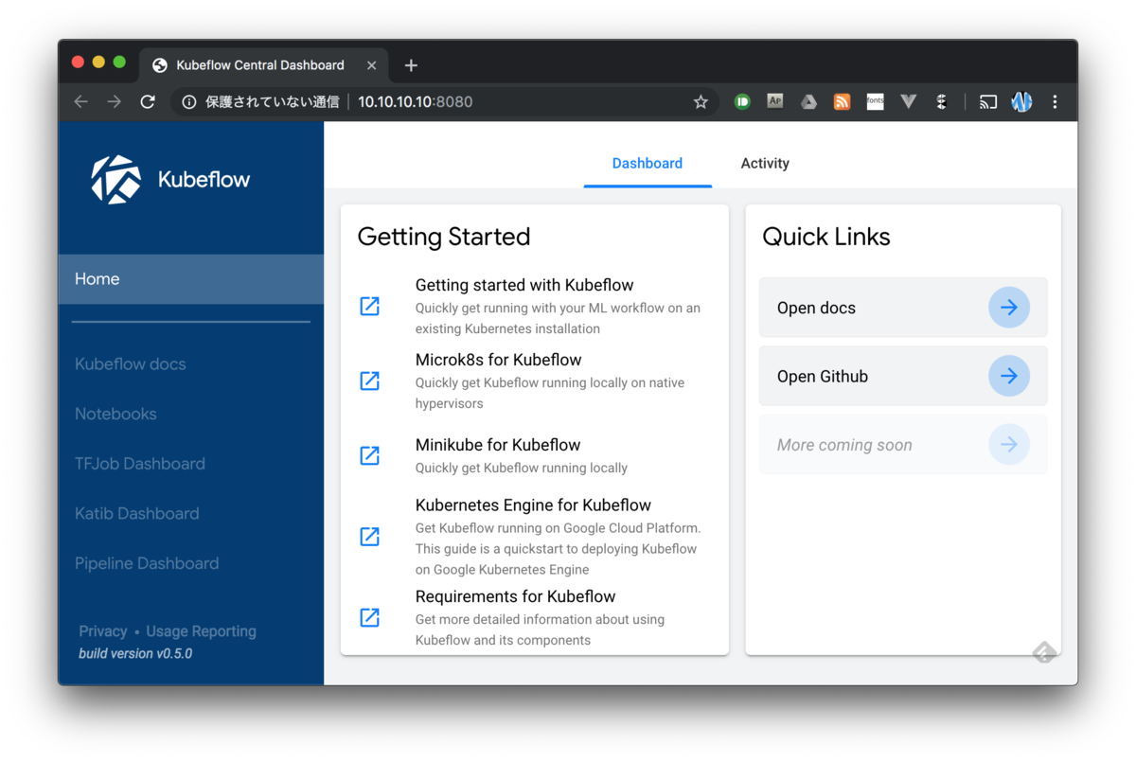1136x762 pixels.
Task: Click the arrow next to More coming soon
Action: click(1009, 445)
